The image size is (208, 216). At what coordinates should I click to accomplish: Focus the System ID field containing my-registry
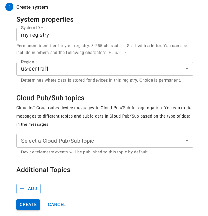tap(105, 35)
